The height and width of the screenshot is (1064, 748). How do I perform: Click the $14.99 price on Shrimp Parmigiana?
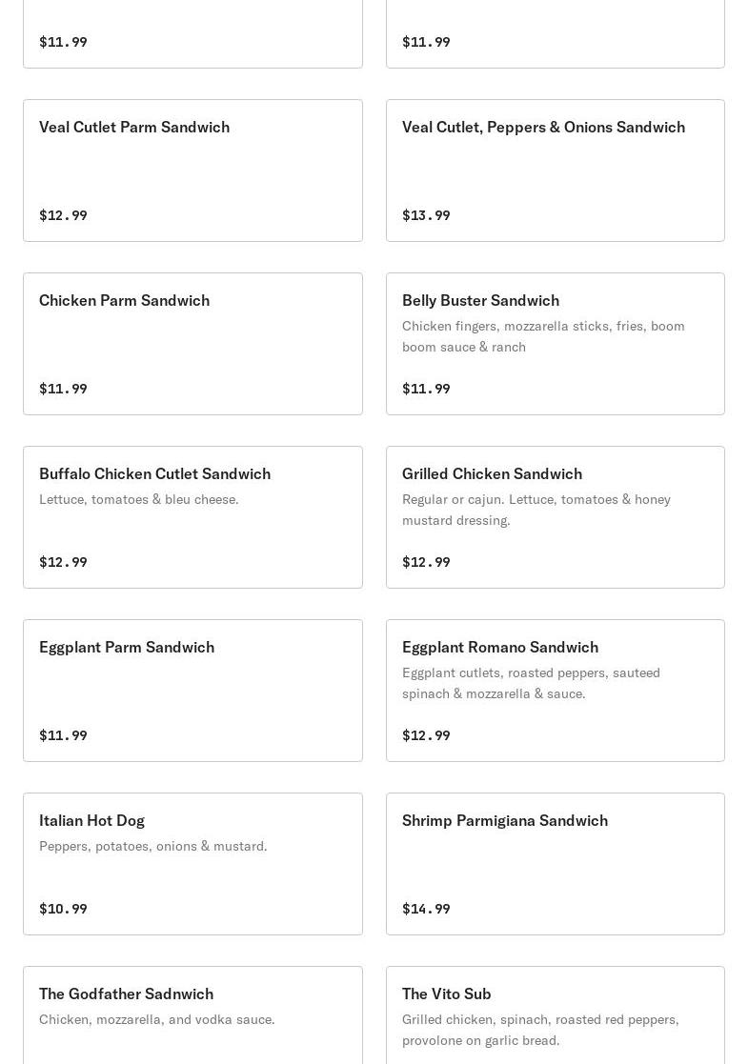[x=426, y=910]
